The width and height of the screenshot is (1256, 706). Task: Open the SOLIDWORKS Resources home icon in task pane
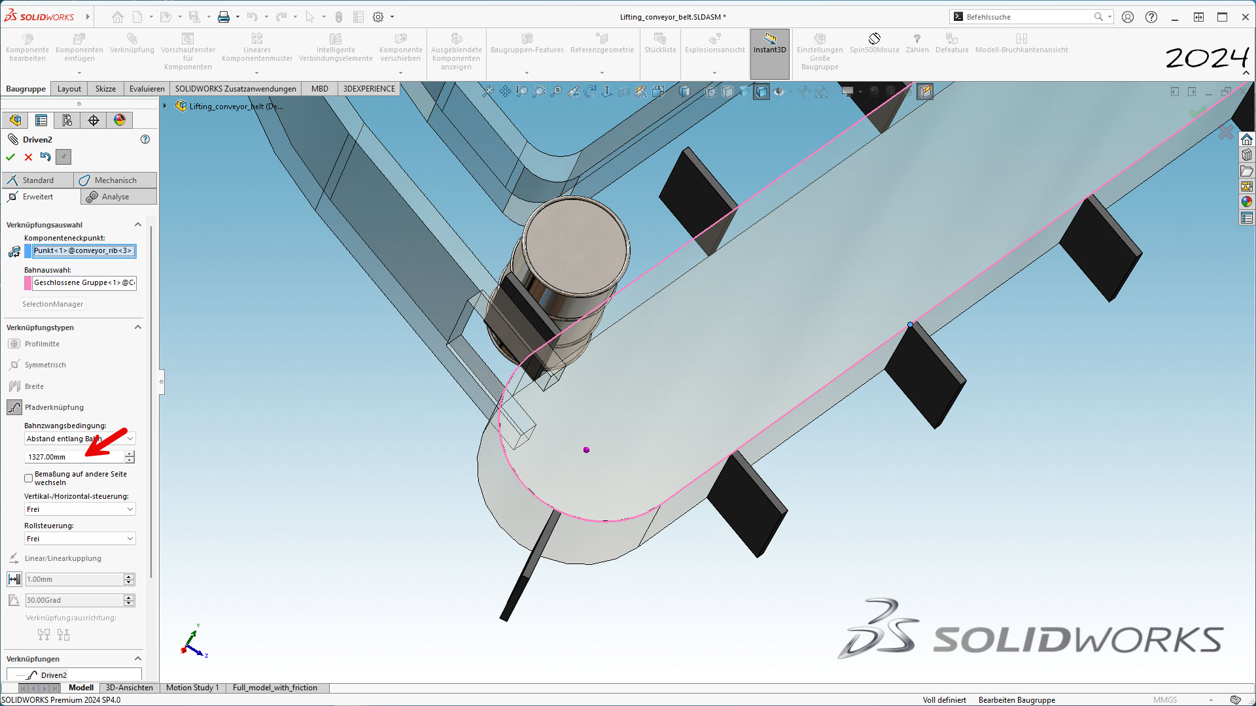coord(1247,139)
